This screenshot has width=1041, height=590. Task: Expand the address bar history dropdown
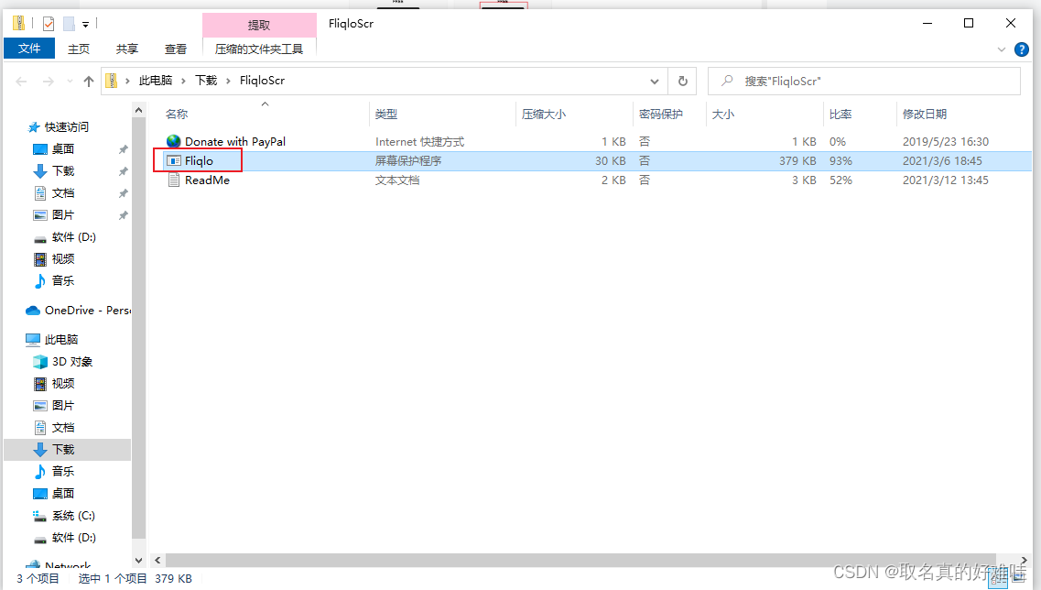(x=654, y=81)
